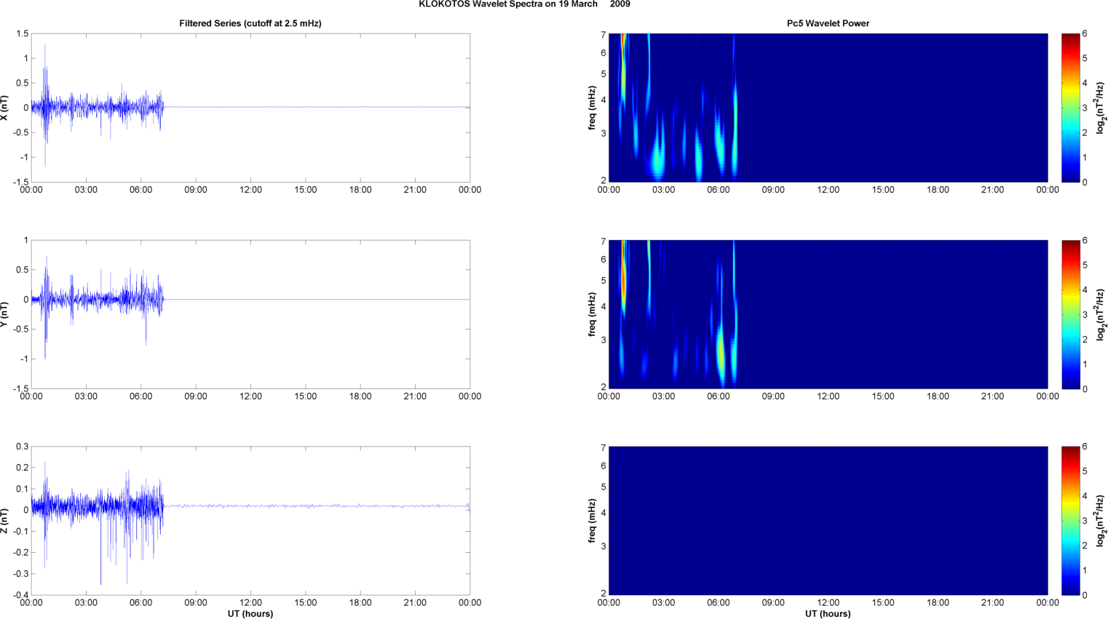Click the colorbar beside the Y wavelet spectrogram
The height and width of the screenshot is (619, 1108).
[1070, 314]
